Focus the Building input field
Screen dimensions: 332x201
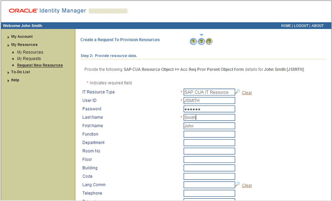coord(209,168)
